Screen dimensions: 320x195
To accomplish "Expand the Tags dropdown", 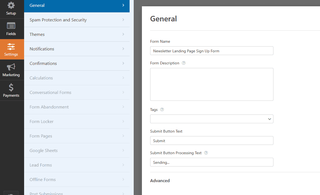I will point(212,119).
